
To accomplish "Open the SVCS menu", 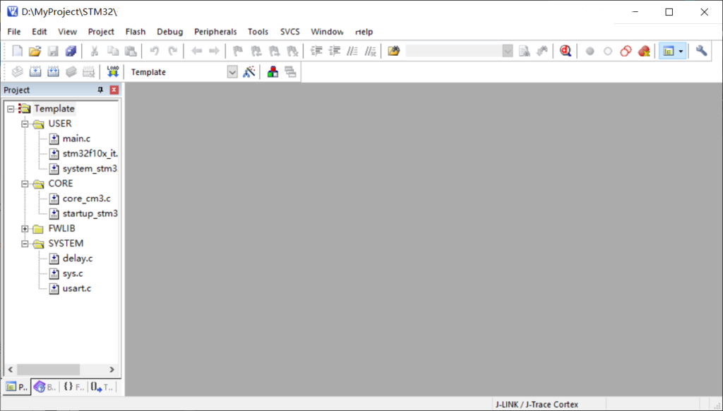I will 290,31.
